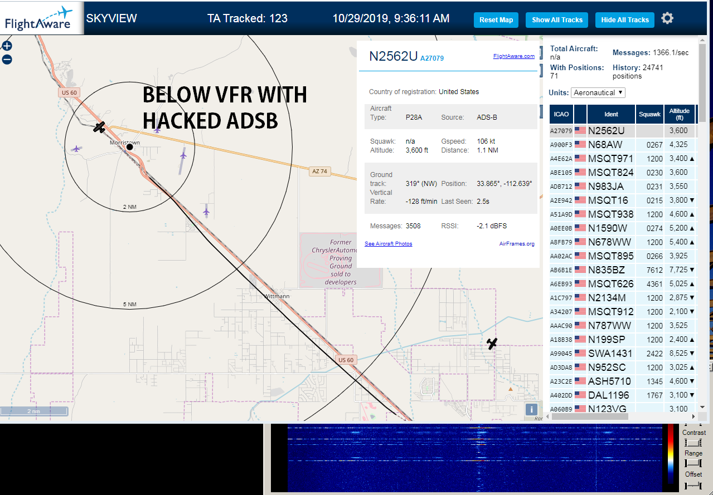Select the purple aircraft just outside 2 NM ring
Screen dimensions: 713x495
click(206, 210)
